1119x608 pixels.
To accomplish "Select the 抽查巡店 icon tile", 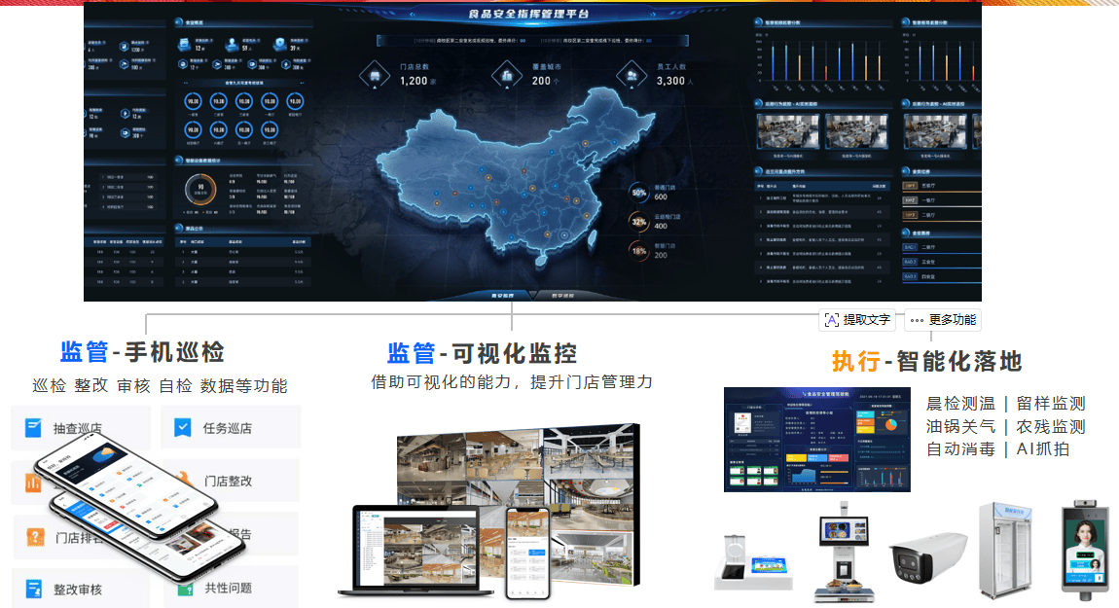I will point(35,428).
